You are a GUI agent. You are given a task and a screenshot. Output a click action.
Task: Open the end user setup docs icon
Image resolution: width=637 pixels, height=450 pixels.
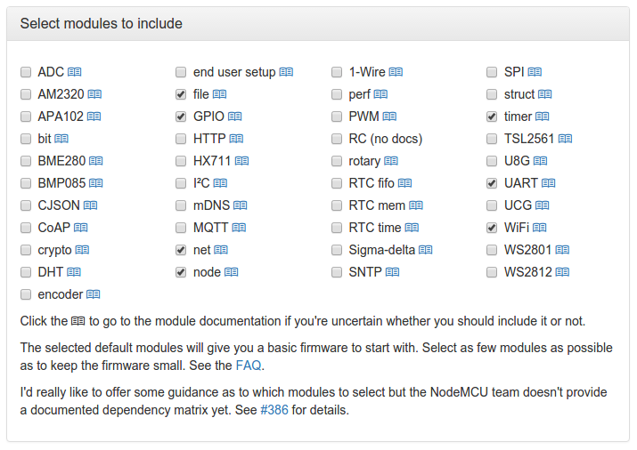click(x=286, y=72)
